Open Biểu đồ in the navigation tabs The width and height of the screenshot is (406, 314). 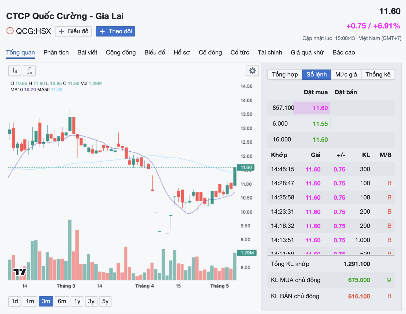(x=155, y=53)
